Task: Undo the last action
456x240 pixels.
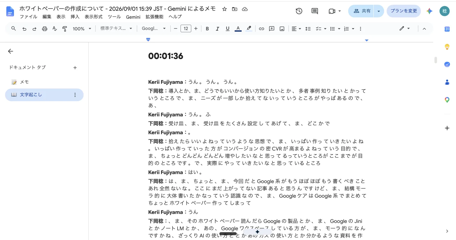Action: click(x=24, y=29)
